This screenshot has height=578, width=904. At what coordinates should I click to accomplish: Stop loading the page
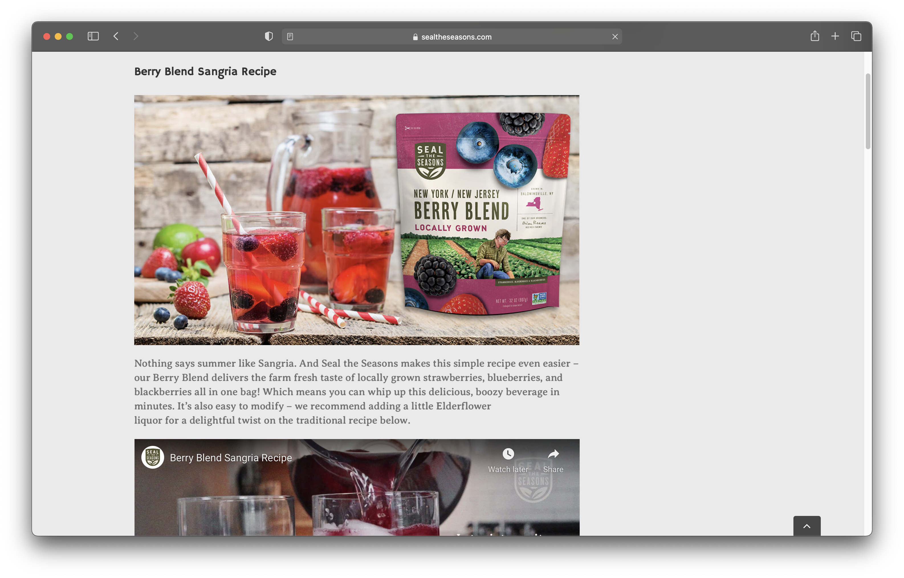[615, 37]
